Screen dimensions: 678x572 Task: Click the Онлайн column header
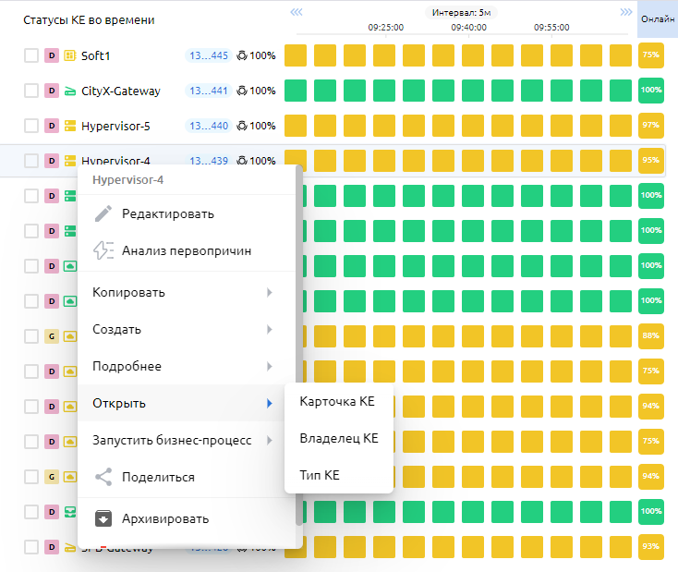pos(658,18)
